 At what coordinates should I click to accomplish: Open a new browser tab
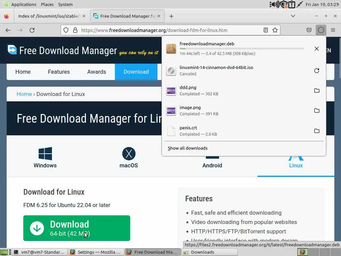tap(171, 16)
